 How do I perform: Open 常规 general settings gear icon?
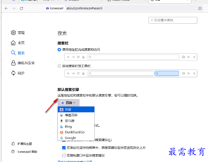tap(13, 32)
